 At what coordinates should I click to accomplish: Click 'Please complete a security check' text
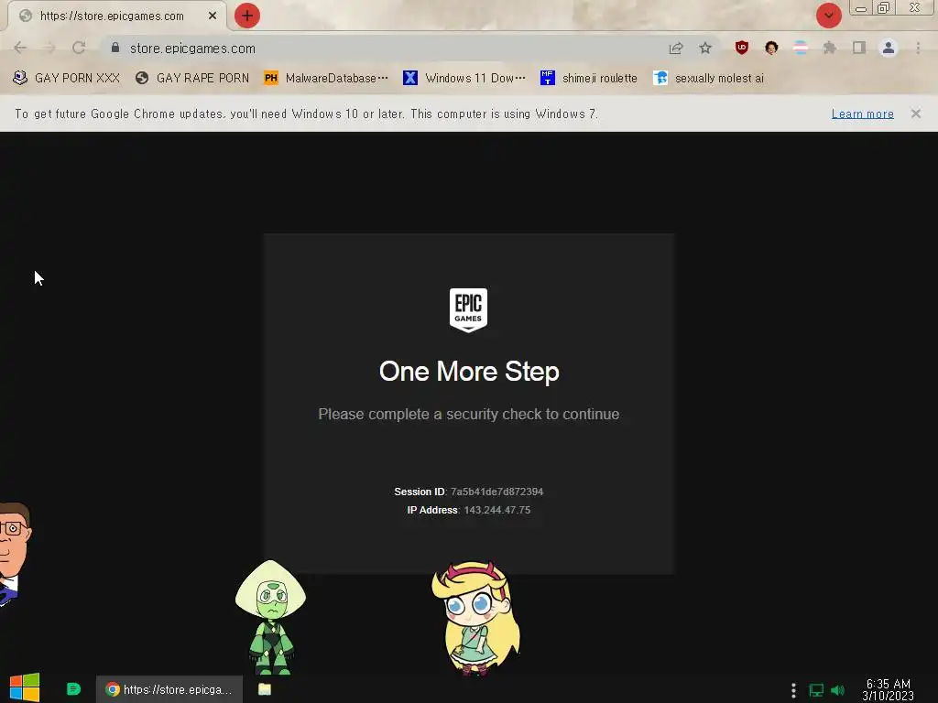click(469, 415)
